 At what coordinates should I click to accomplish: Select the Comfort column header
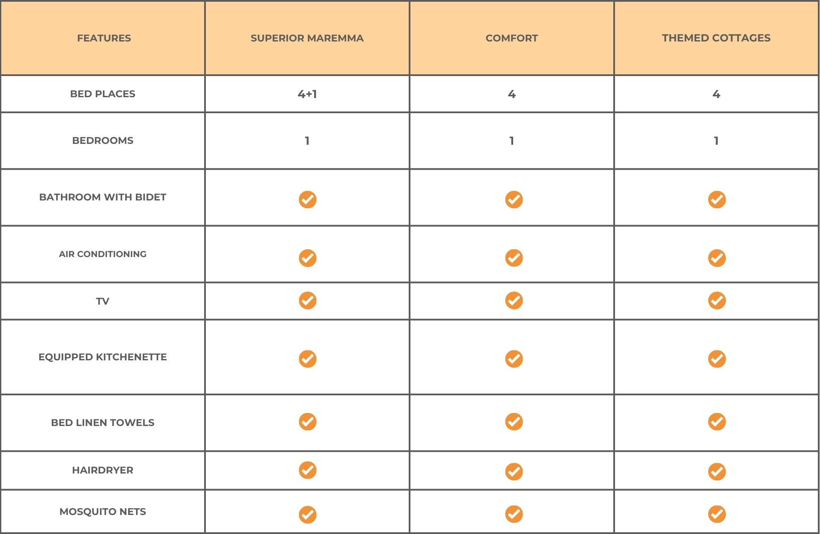pyautogui.click(x=512, y=38)
